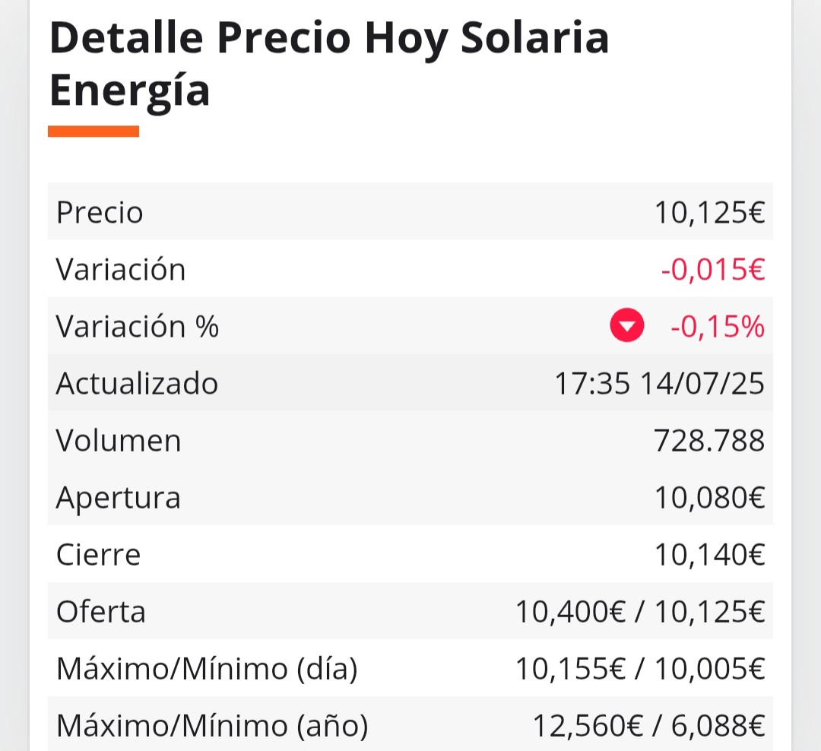Click the Detalle Precio Hoy Solaria Energía heading
The width and height of the screenshot is (821, 751).
(329, 64)
